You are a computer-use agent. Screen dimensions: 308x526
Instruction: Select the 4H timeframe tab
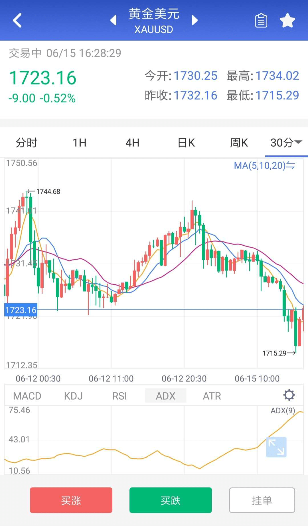133,142
